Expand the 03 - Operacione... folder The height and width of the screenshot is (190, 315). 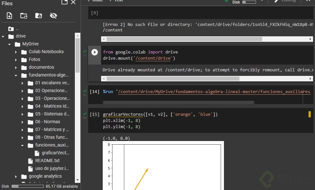[x=22, y=99]
